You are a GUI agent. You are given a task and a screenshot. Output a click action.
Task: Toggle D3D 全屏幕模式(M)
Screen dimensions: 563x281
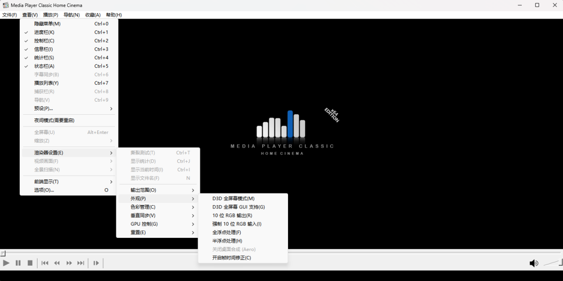243,199
